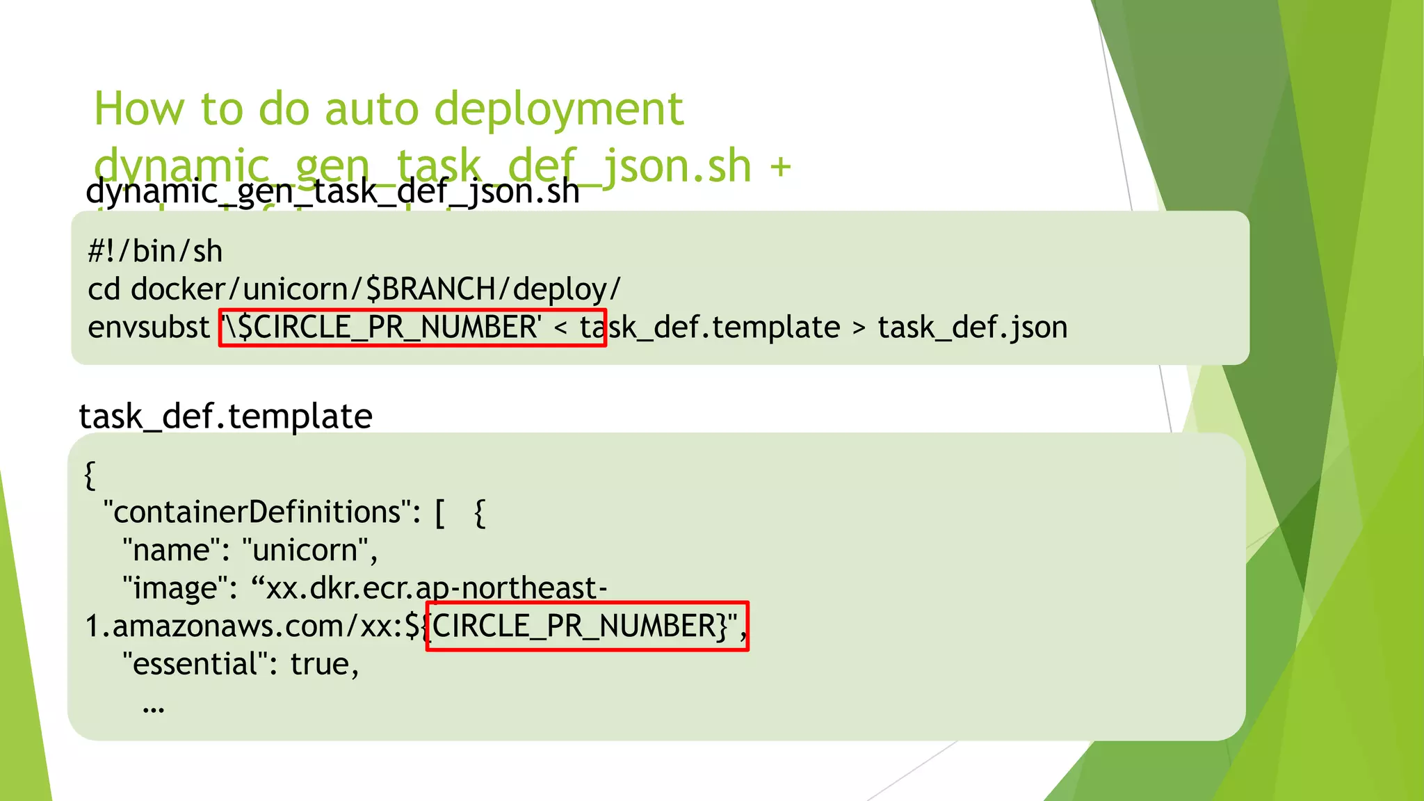
Task: Click 'task_def.template' in the envsubst line
Action: [x=710, y=327]
